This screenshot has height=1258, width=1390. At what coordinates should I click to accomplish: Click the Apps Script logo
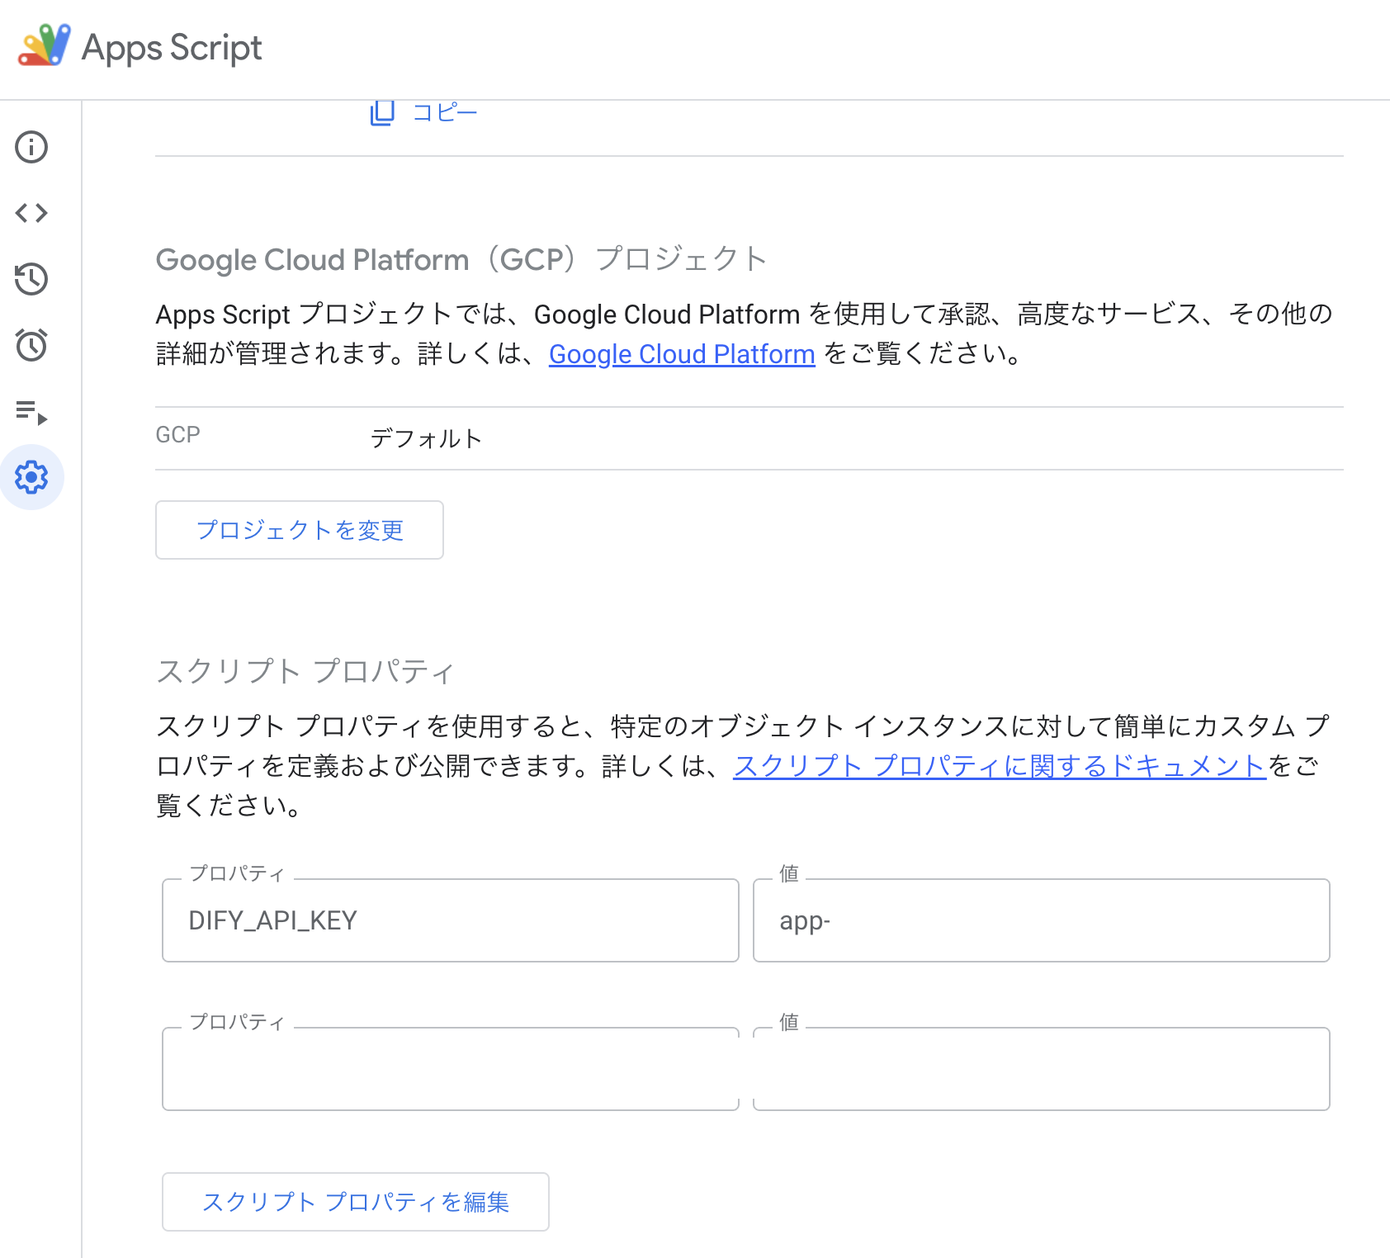click(x=41, y=47)
